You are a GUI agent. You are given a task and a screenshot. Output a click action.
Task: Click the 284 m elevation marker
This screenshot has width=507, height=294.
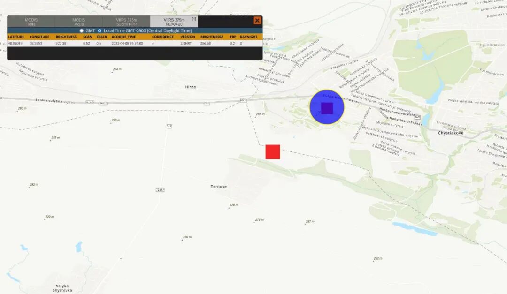117,69
